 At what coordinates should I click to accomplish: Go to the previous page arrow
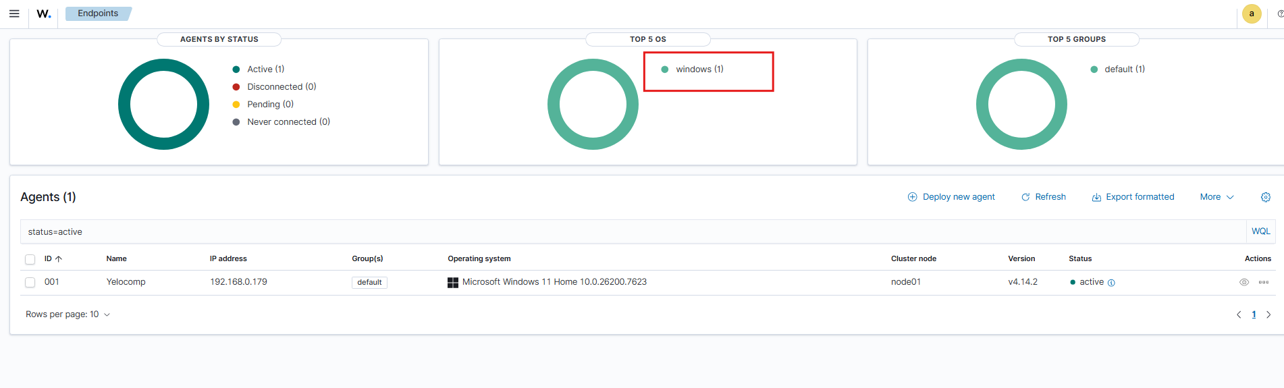coord(1239,314)
